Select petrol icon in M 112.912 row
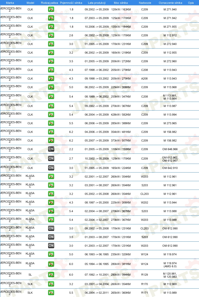The height and width of the screenshot is (297, 199). (x=51, y=35)
